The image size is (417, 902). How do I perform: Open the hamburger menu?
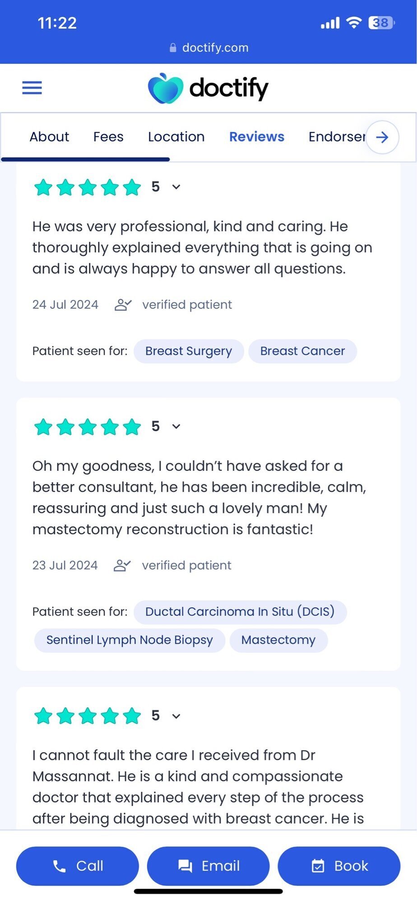tap(32, 87)
